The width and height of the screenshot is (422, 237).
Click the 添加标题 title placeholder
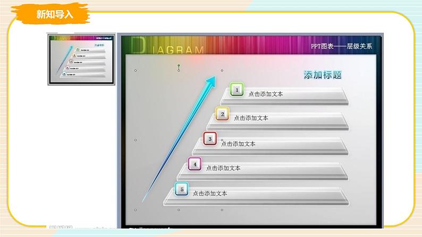(x=323, y=75)
